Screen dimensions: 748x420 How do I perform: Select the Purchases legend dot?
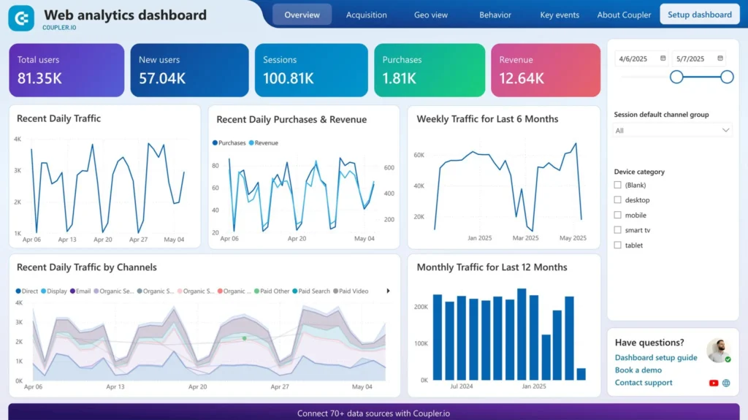tap(215, 142)
